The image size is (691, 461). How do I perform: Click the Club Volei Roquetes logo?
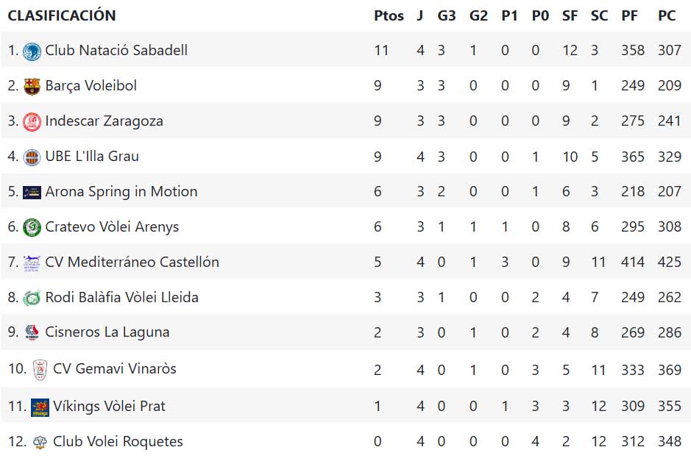(40, 442)
